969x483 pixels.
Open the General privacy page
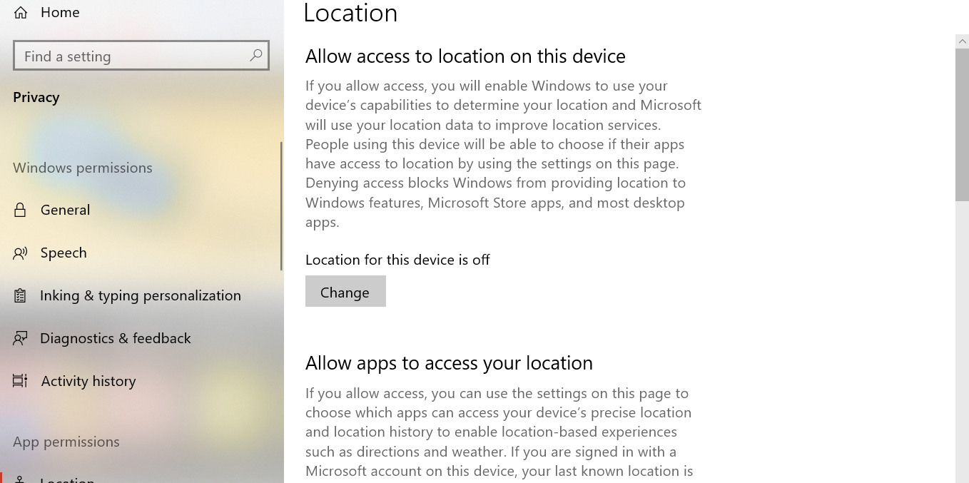pos(65,210)
